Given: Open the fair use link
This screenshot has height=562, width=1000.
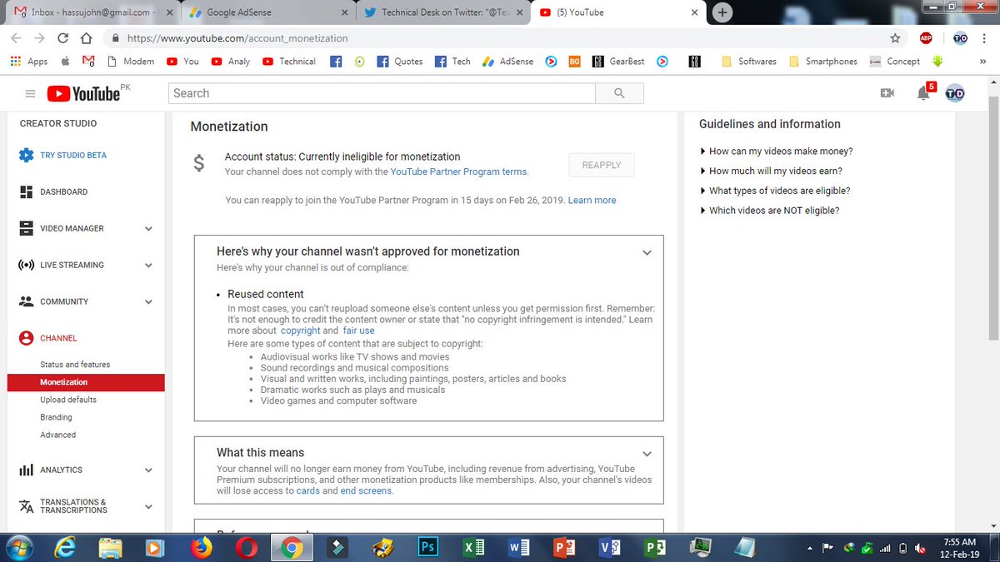Looking at the screenshot, I should (359, 331).
